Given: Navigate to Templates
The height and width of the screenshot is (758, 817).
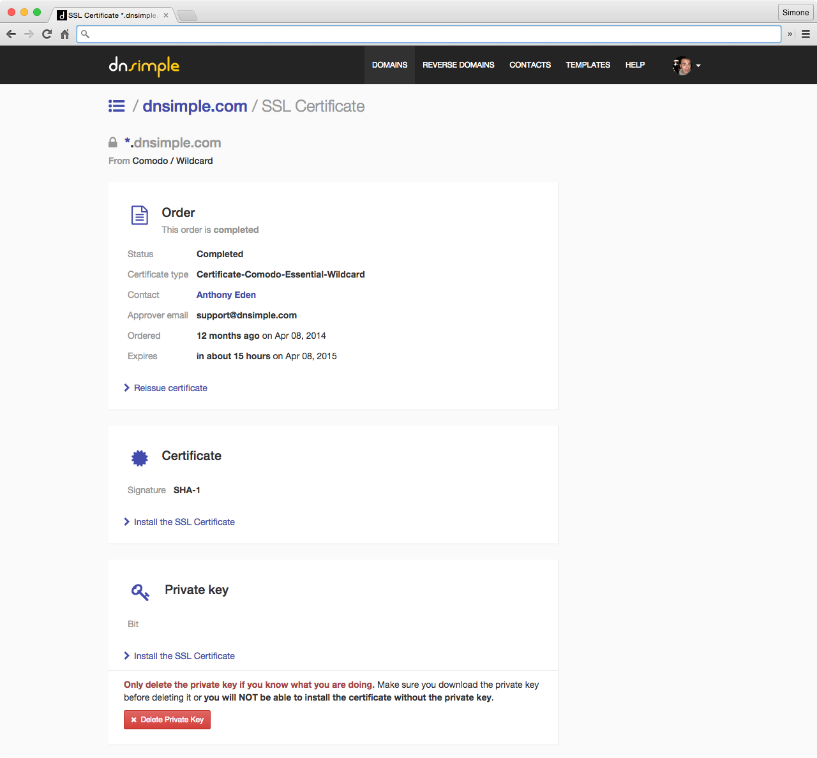Looking at the screenshot, I should (588, 65).
